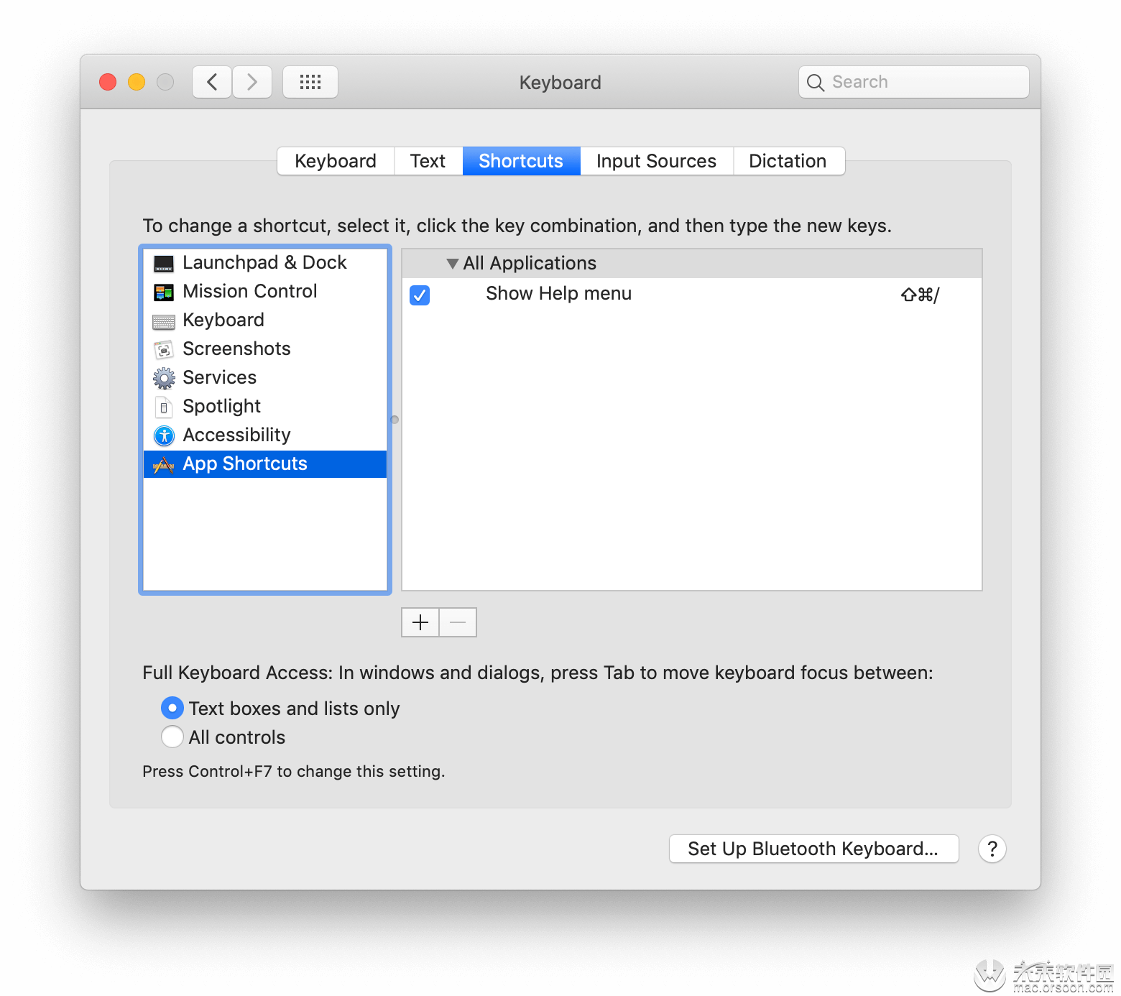Switch to the Keyboard tab

pos(336,161)
